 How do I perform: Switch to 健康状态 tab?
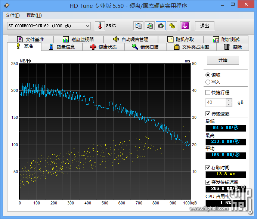[x=103, y=47]
